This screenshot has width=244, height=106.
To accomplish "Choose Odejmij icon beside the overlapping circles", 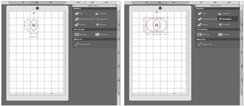I will (x=220, y=14).
